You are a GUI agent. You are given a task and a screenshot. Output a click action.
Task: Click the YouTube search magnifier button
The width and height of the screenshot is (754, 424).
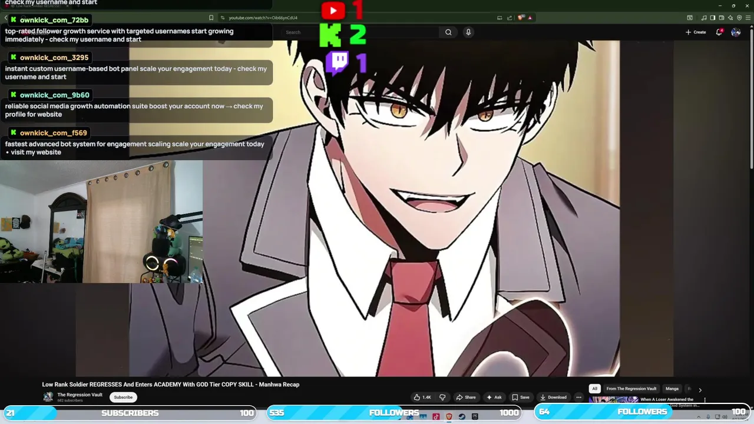click(448, 32)
